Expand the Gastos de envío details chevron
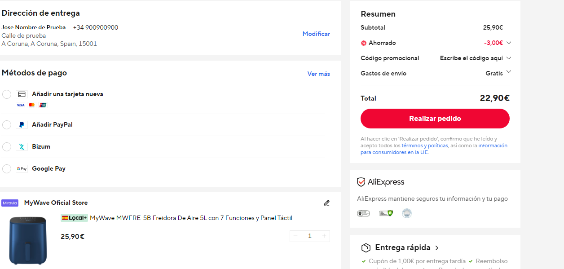Image resolution: width=564 pixels, height=269 pixels. pyautogui.click(x=508, y=71)
